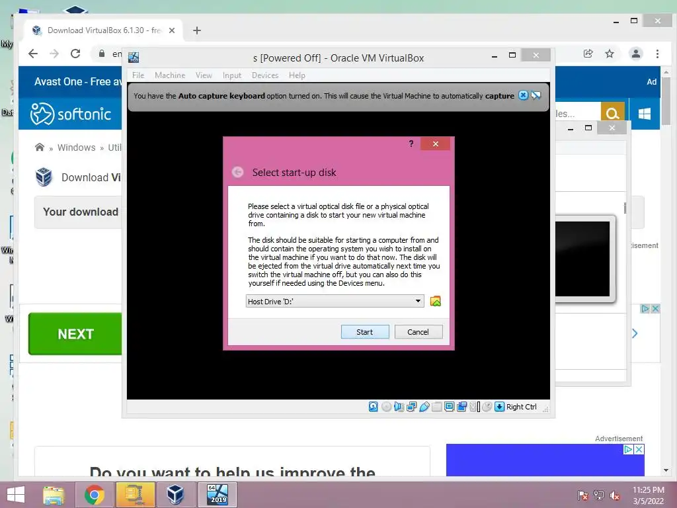Open a new Chrome tab
Viewport: 677px width, 508px height.
197,30
